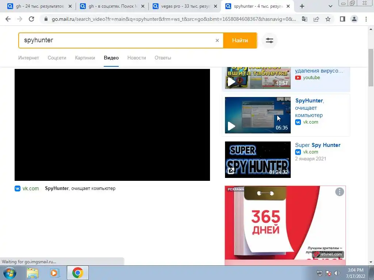Close the 'gh - в соцсетях' tab
This screenshot has height=280, width=374.
pyautogui.click(x=143, y=7)
